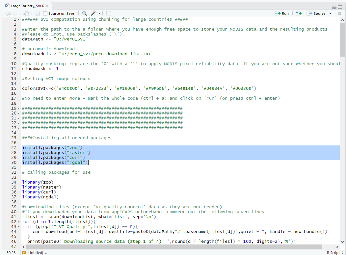Save the current document with disk icon

click(38, 13)
